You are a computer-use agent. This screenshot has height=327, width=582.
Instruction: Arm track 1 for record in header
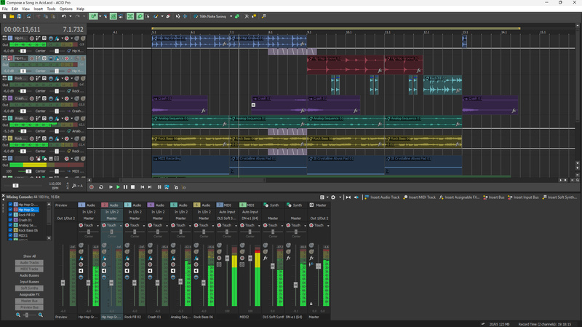[32, 39]
